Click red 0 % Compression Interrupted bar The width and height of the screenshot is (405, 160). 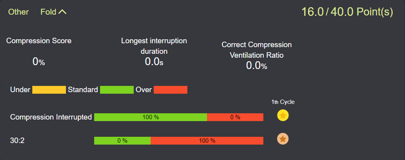coord(235,117)
